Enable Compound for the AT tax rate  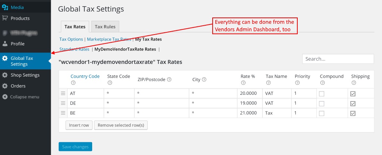pyautogui.click(x=322, y=94)
